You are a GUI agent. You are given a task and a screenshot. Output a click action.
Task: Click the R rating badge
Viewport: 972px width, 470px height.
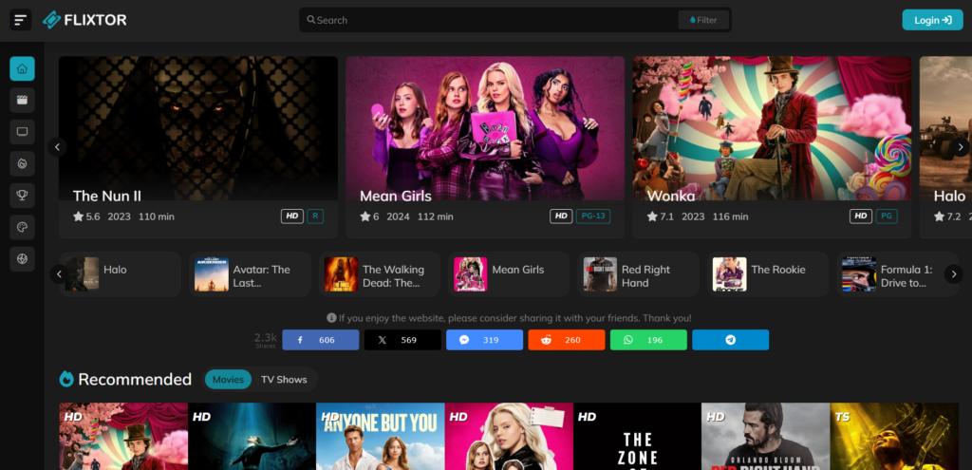click(x=315, y=216)
